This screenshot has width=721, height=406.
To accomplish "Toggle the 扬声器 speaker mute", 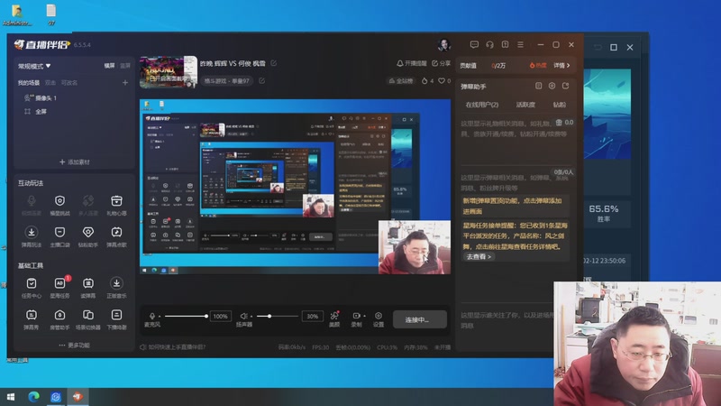I will [243, 317].
